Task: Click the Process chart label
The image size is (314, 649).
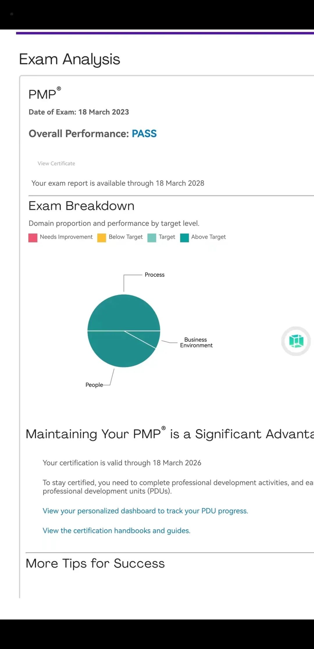Action: 155,275
